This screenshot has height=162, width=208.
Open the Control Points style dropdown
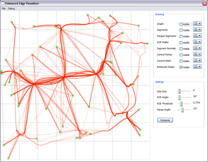coord(197,54)
